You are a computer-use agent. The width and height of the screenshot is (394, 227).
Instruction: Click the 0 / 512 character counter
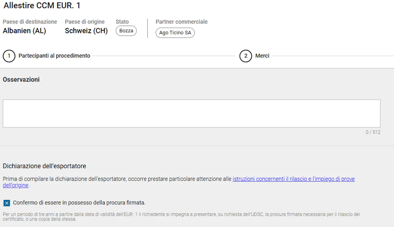[x=373, y=132]
